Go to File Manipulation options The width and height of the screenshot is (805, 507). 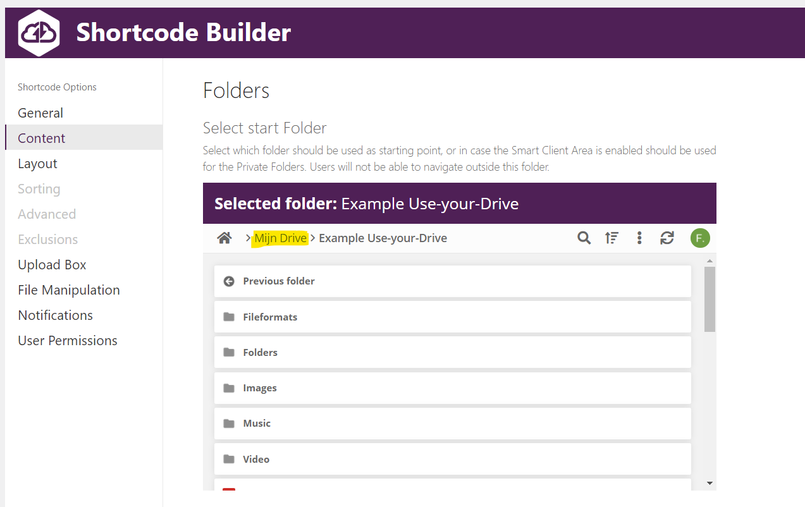pyautogui.click(x=68, y=290)
